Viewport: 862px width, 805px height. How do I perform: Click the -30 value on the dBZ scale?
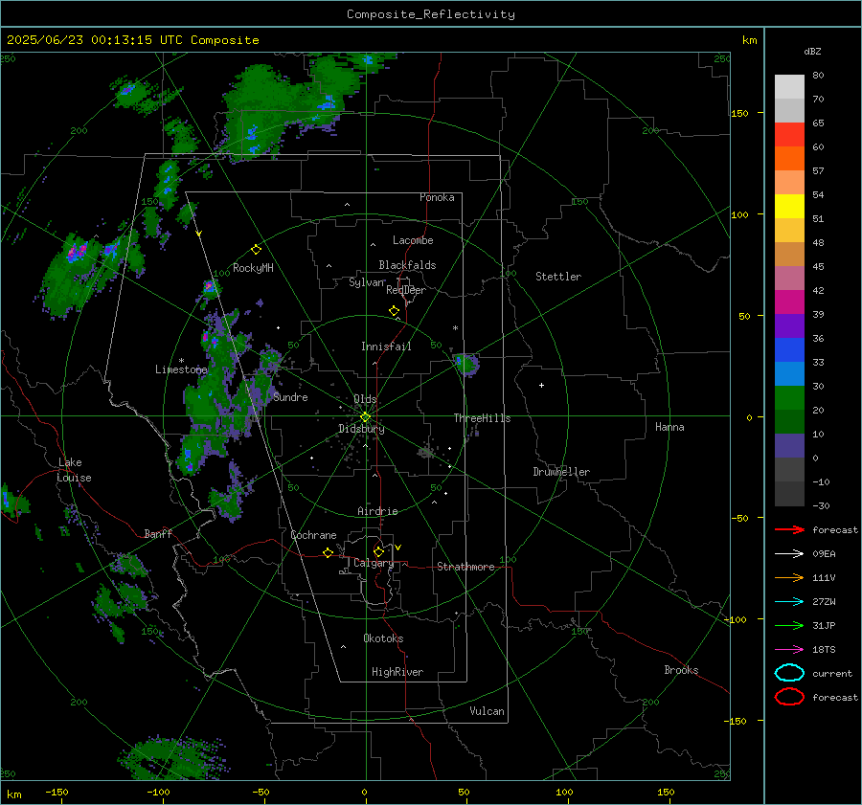[821, 505]
